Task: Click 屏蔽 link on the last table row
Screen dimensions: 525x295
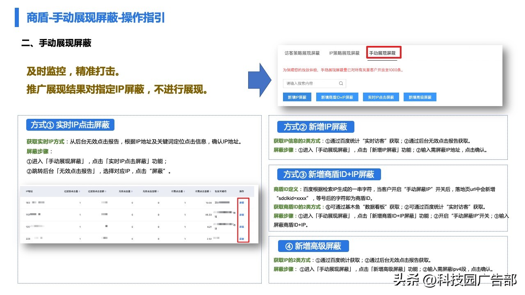Action: click(x=242, y=238)
